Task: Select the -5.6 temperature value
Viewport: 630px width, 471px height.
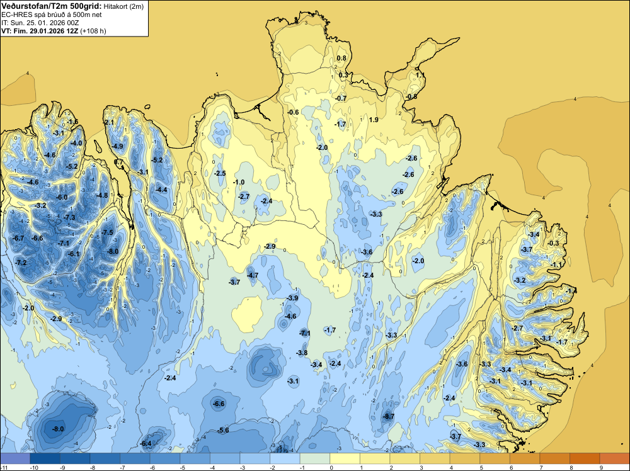Action: [x=223, y=430]
